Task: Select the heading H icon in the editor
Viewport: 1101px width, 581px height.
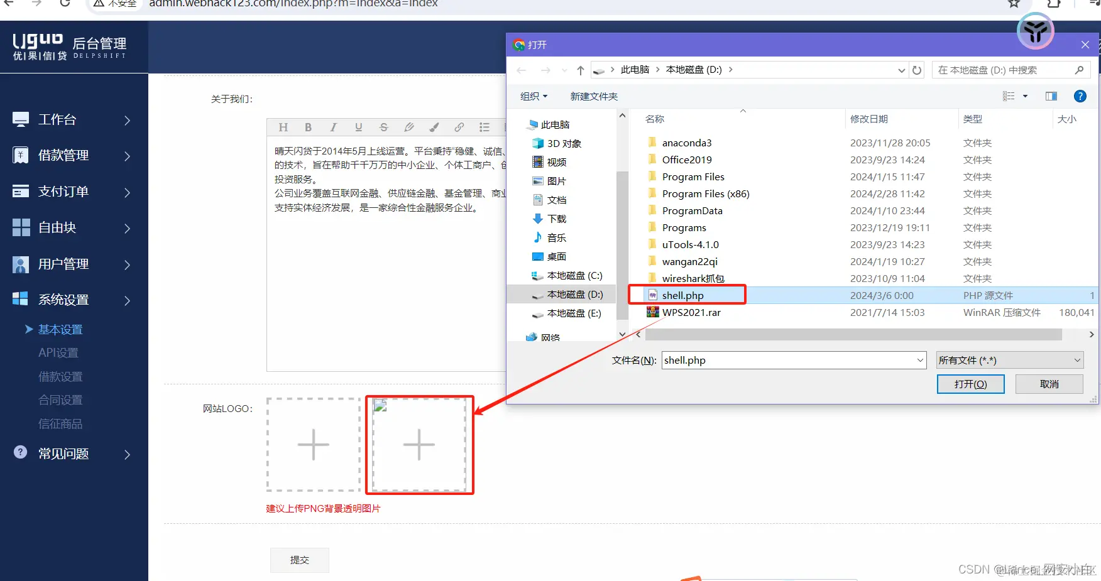Action: [283, 127]
